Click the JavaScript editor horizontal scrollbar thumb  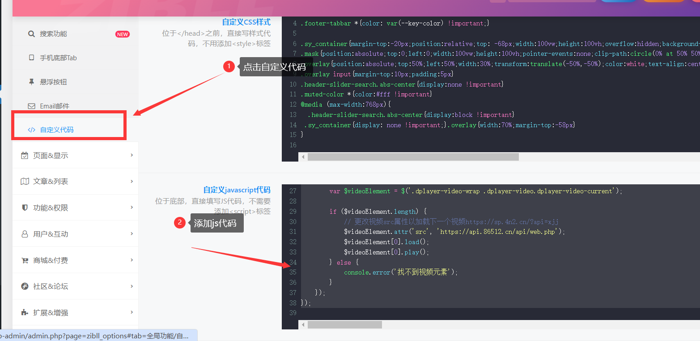(344, 324)
